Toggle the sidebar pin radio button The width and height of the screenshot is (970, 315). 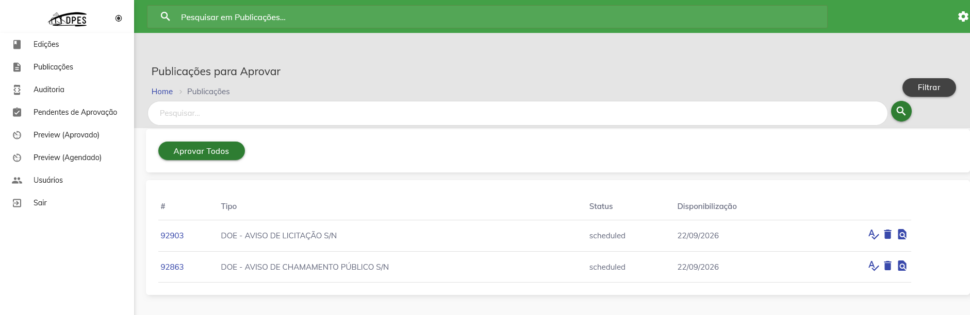coord(119,18)
